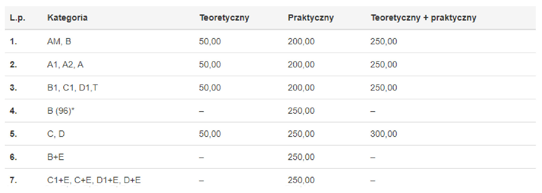542x193 pixels.
Task: Click row number 1. in the table
Action: point(13,41)
